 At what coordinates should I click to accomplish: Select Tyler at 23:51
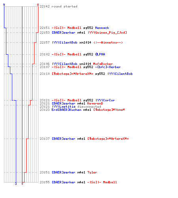tap(92, 172)
